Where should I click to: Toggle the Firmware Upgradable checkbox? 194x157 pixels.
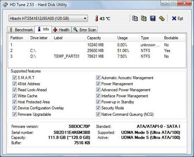(x=14, y=114)
